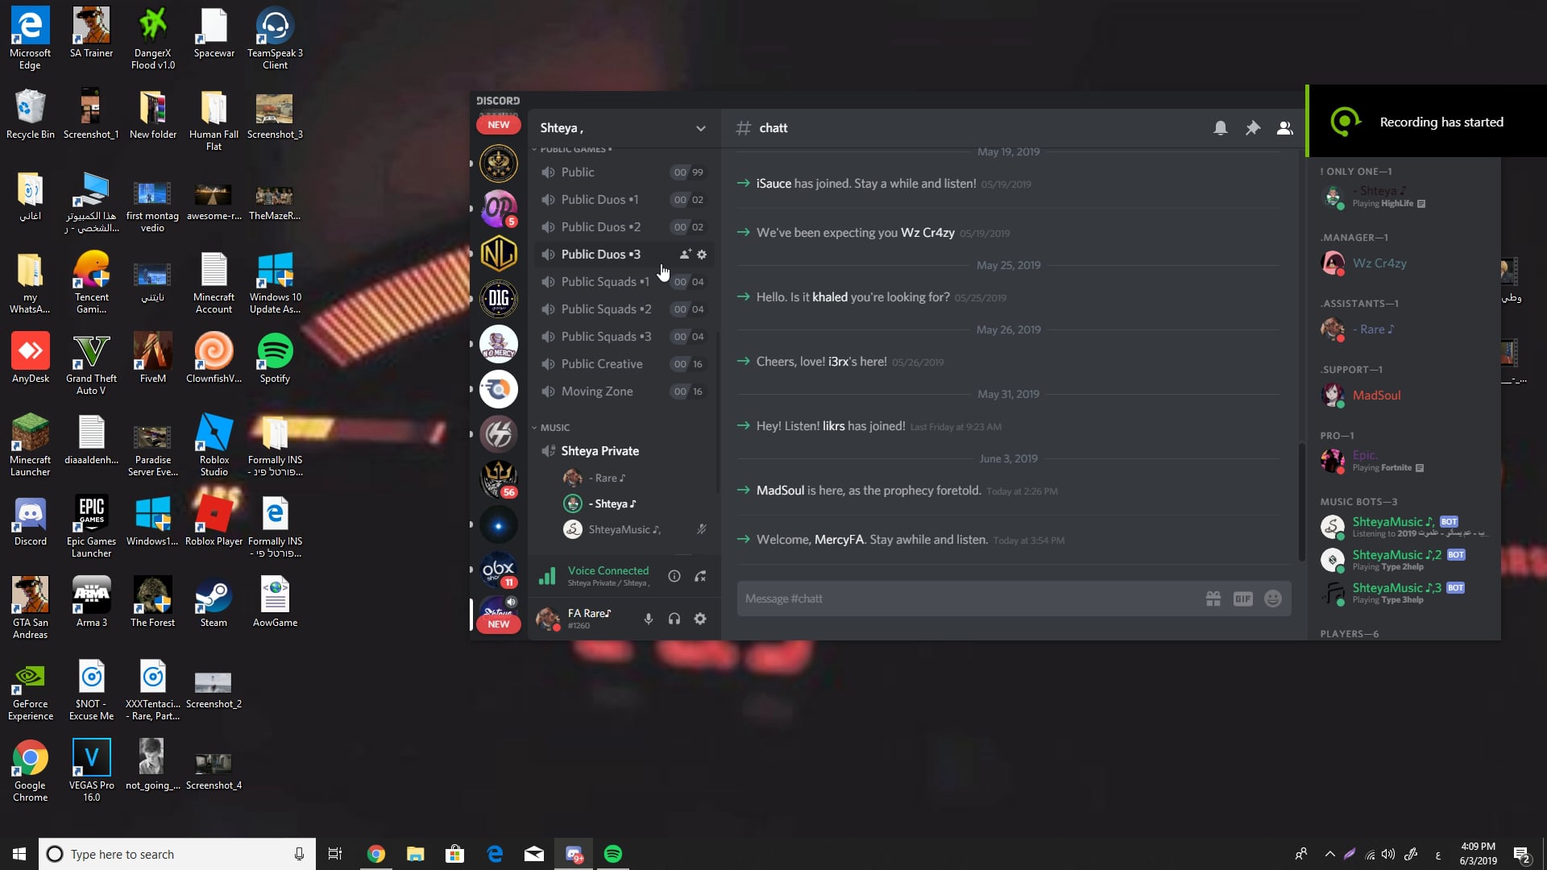1547x870 pixels.
Task: Open server icon with 56 badge
Action: (499, 479)
